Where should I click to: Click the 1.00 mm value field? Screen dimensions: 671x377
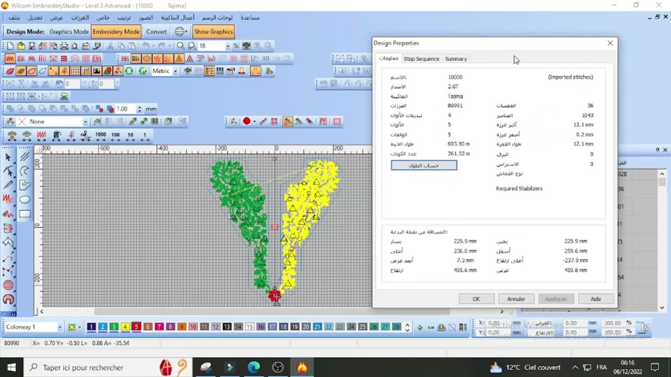[x=125, y=109]
